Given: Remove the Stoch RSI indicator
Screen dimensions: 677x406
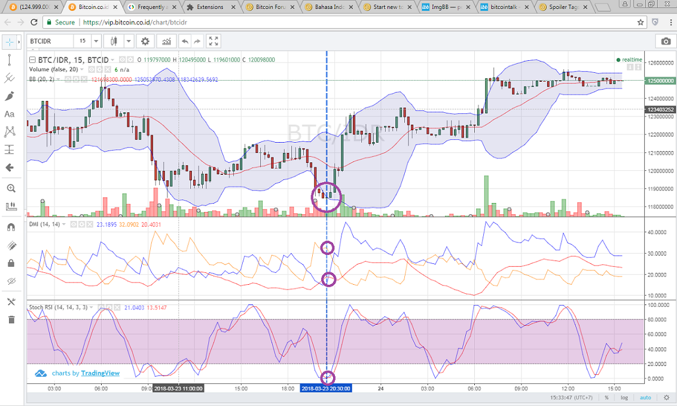Looking at the screenshot, I should pyautogui.click(x=117, y=307).
